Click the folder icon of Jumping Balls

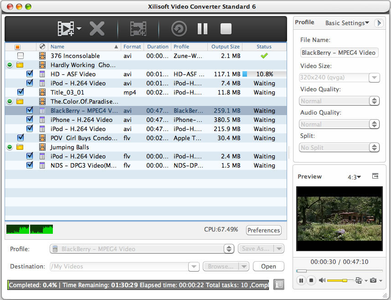[20, 147]
